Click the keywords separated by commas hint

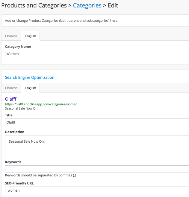(40, 175)
